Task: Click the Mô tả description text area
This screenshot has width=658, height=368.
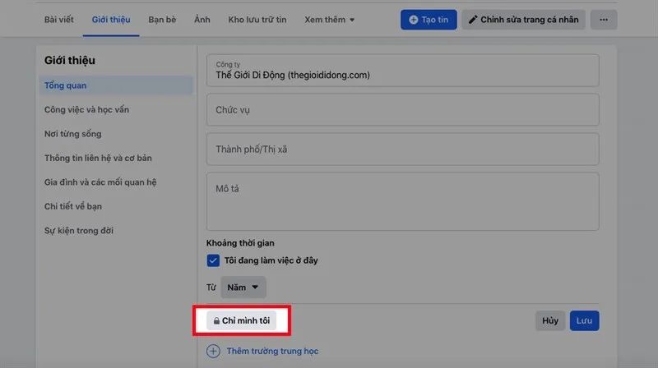Action: 402,201
